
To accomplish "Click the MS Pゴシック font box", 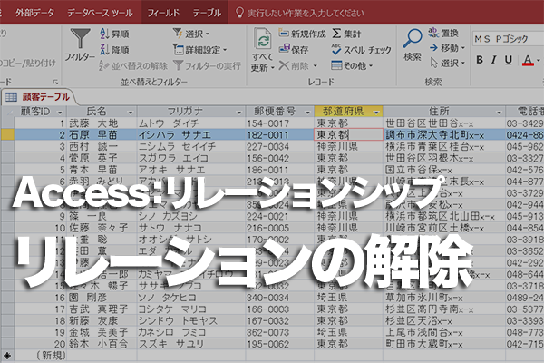I will tap(508, 39).
